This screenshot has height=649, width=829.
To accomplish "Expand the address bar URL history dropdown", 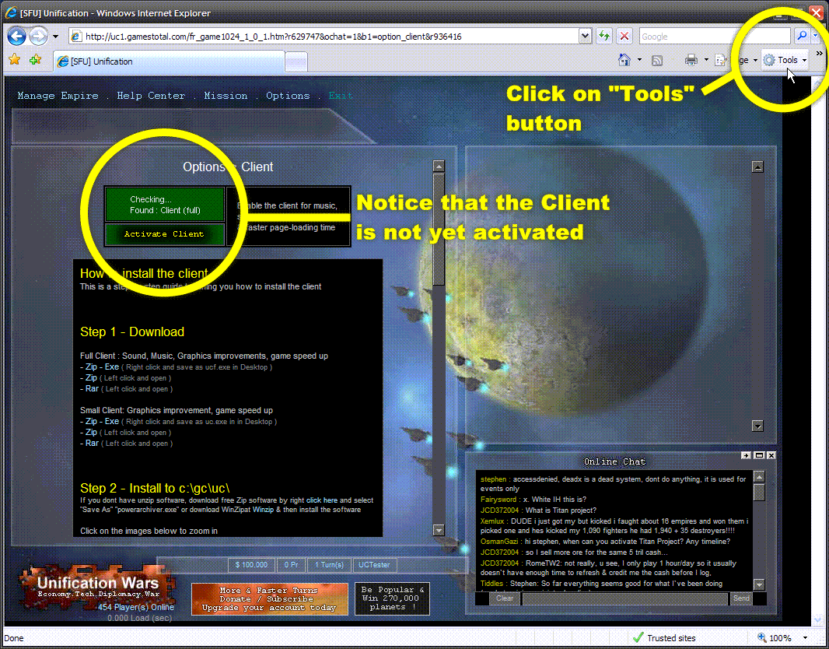I will click(x=585, y=37).
